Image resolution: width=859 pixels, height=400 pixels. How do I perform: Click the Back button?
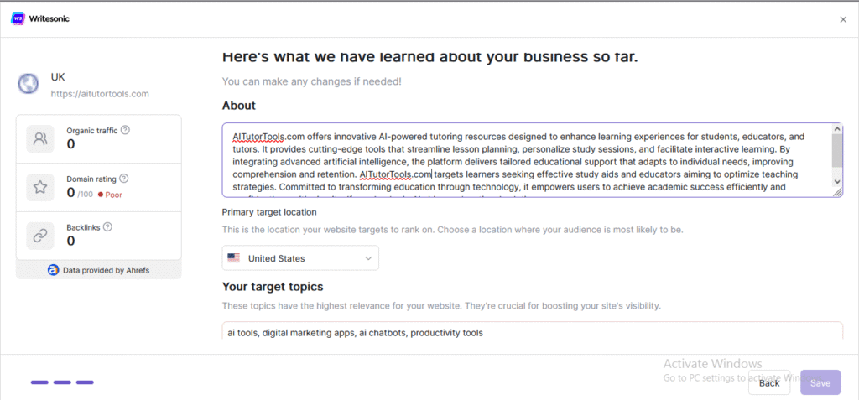point(769,382)
